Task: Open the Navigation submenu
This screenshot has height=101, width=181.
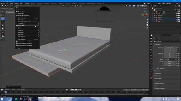Action: pos(27,33)
